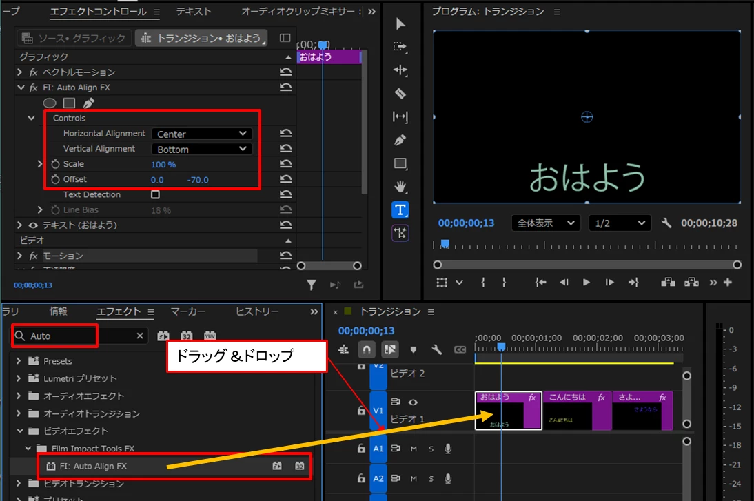Viewport: 754px width, 501px height.
Task: Select the Razor tool
Action: click(400, 93)
